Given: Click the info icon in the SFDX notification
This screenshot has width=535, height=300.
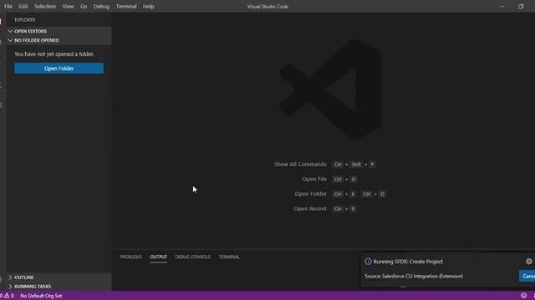Looking at the screenshot, I should 368,262.
